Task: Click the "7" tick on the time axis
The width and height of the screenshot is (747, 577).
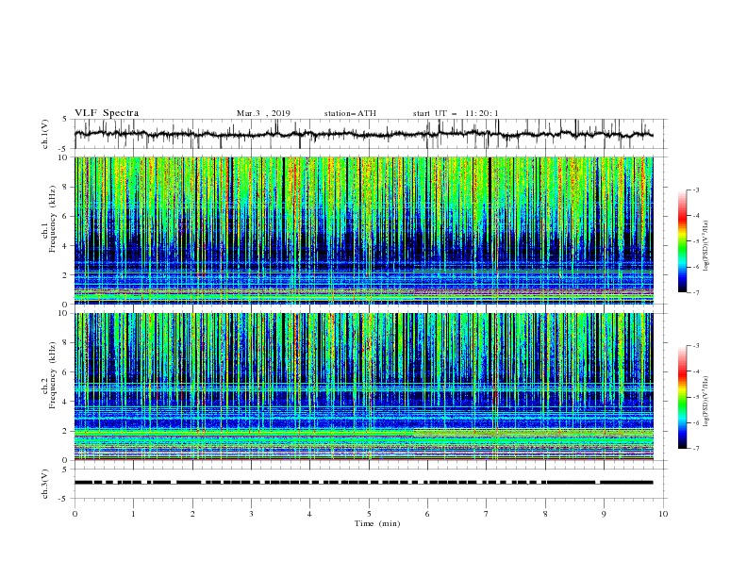Action: click(487, 514)
